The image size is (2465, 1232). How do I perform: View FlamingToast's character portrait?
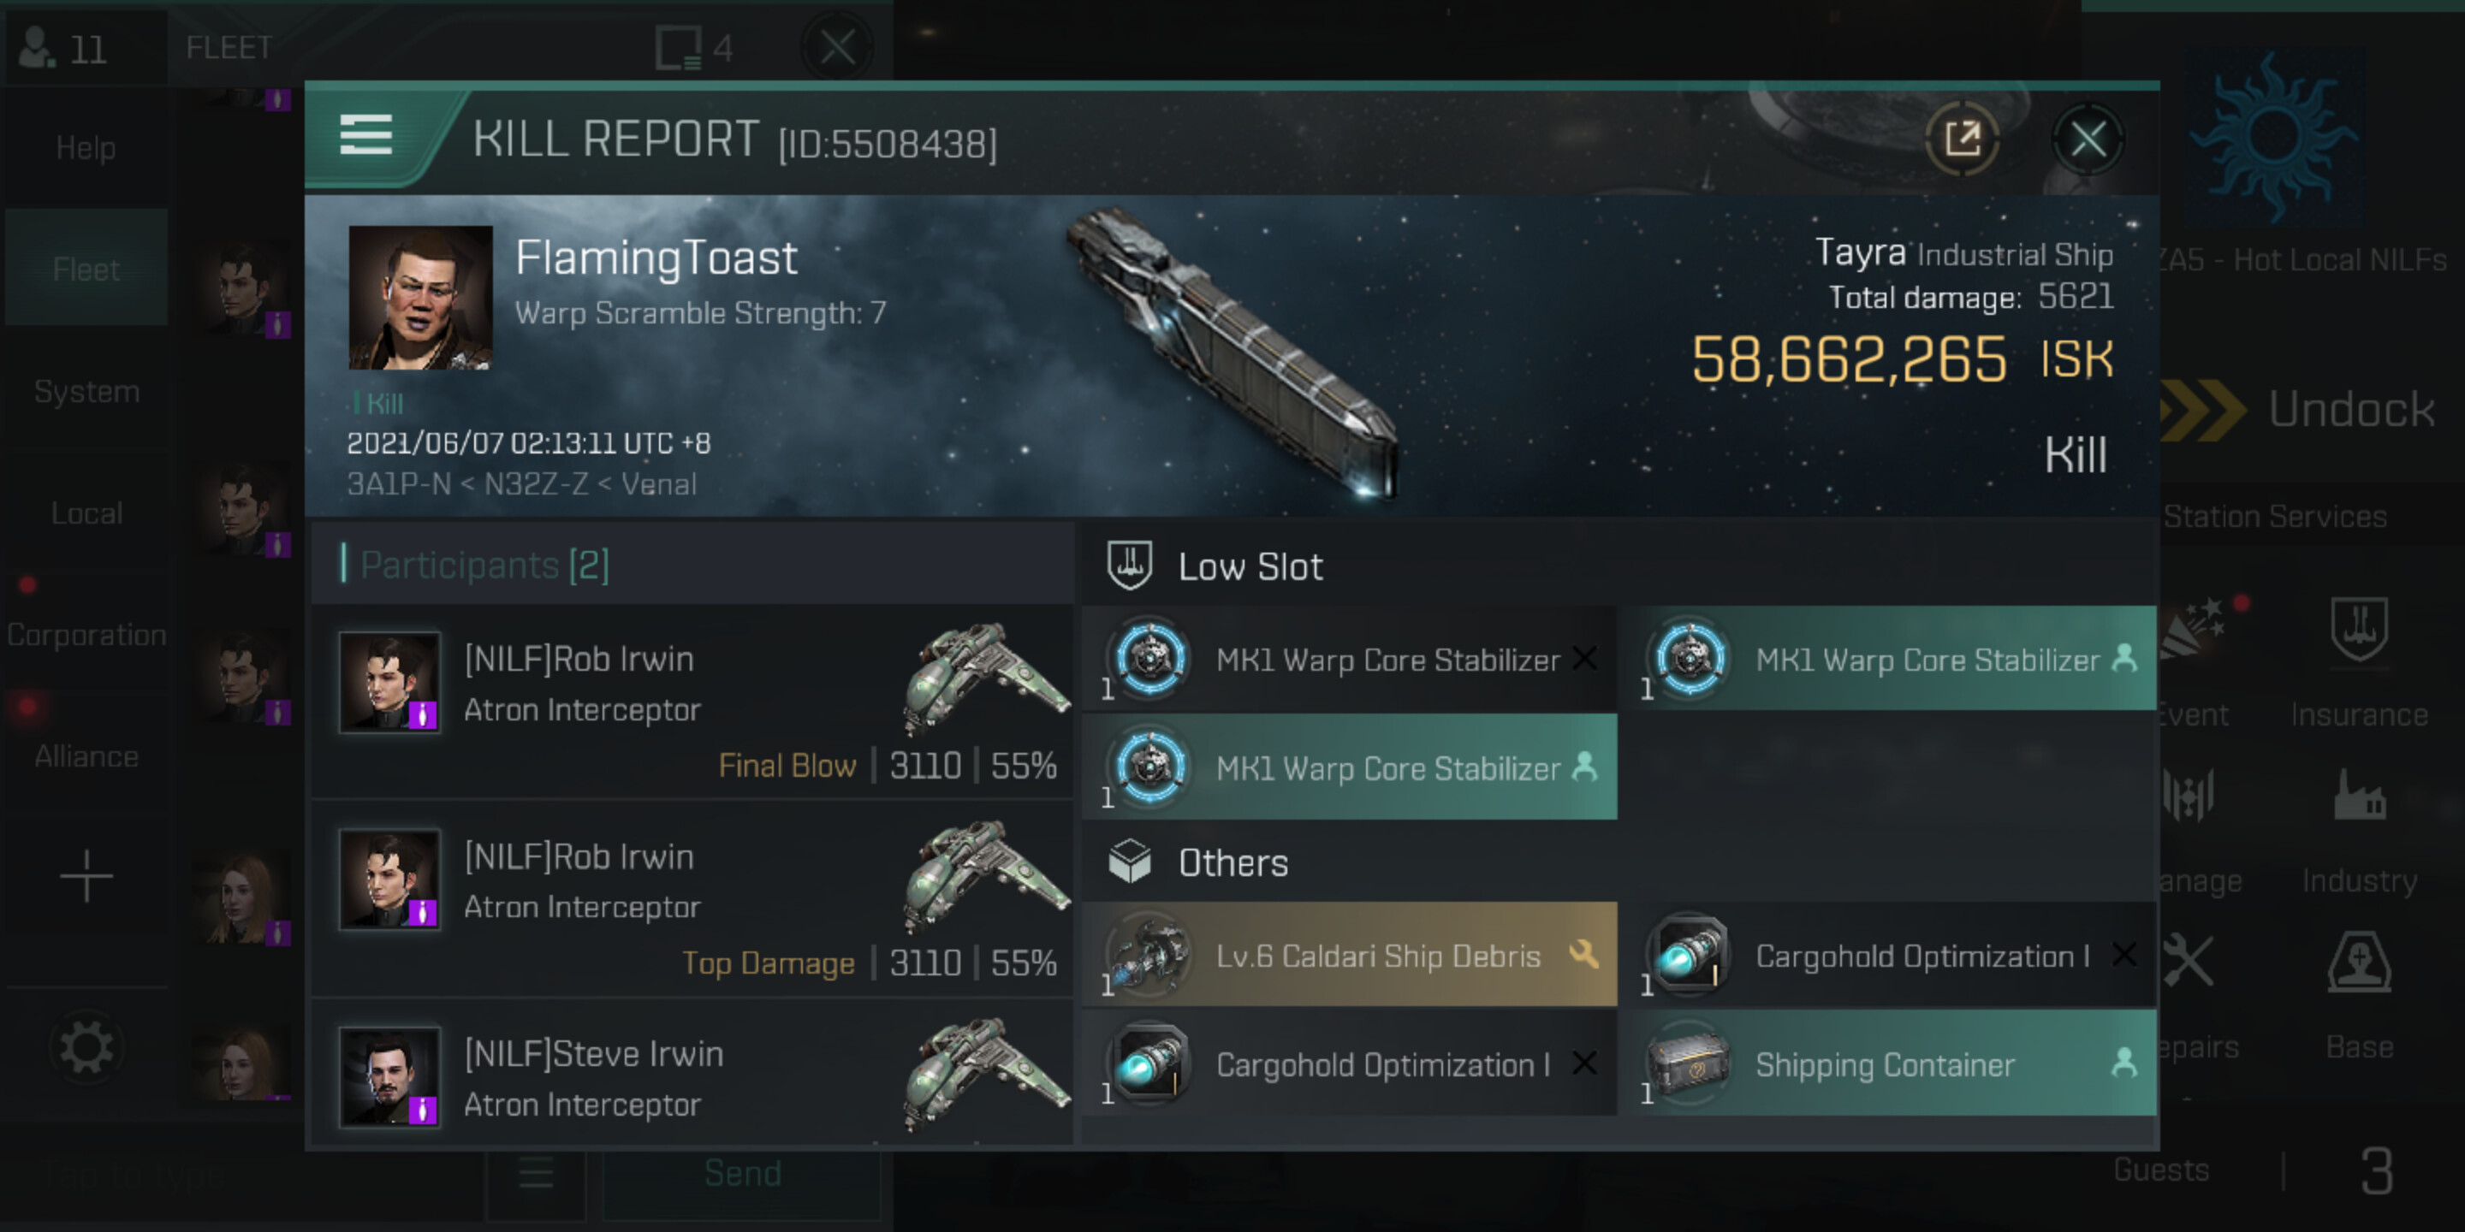(420, 298)
